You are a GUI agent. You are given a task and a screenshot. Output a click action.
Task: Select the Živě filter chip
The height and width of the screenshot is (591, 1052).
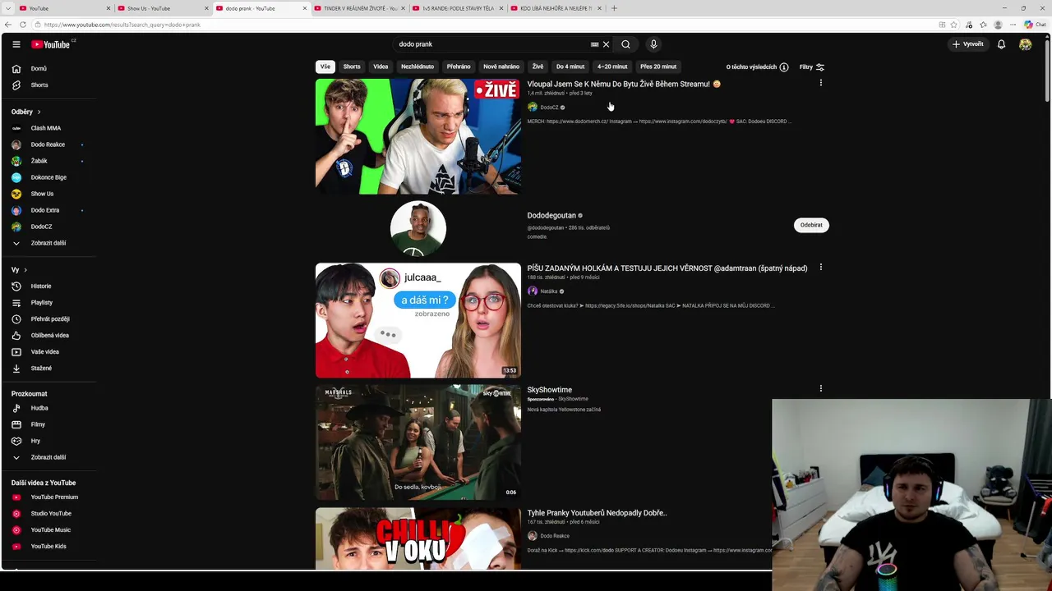pyautogui.click(x=538, y=66)
